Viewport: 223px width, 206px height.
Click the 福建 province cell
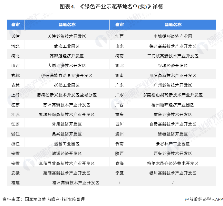15,183
